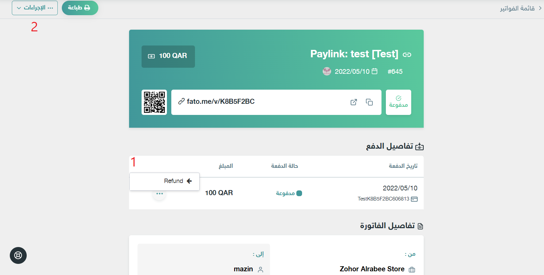Viewport: 544px width, 275px height.
Task: Click the fato.me/v/K8B5F2BC link field
Action: pos(276,102)
